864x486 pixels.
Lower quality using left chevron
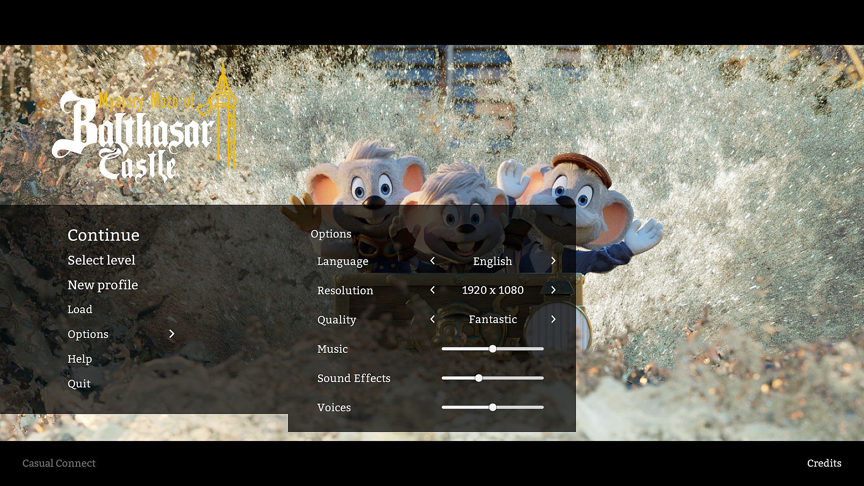click(432, 319)
